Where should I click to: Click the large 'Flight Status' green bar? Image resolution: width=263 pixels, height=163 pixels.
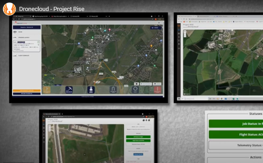236,134
